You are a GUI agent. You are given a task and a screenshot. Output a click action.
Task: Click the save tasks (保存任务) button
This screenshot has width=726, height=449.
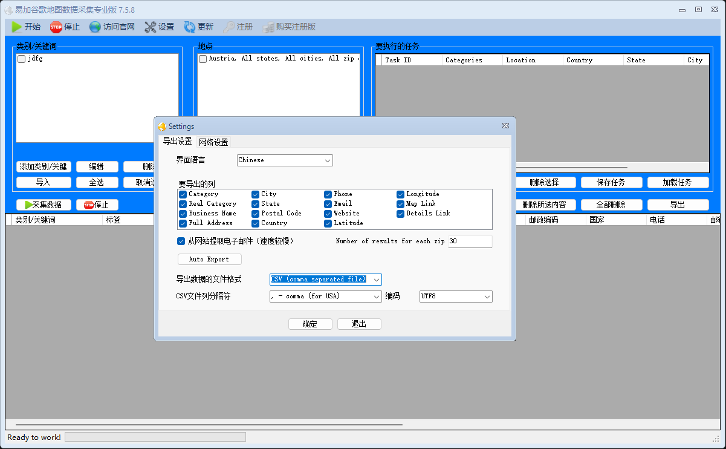click(612, 182)
